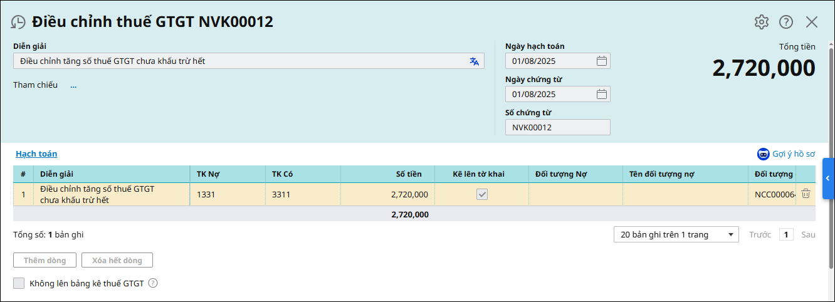This screenshot has width=835, height=302.
Task: Go to the Sau next page link
Action: [808, 234]
